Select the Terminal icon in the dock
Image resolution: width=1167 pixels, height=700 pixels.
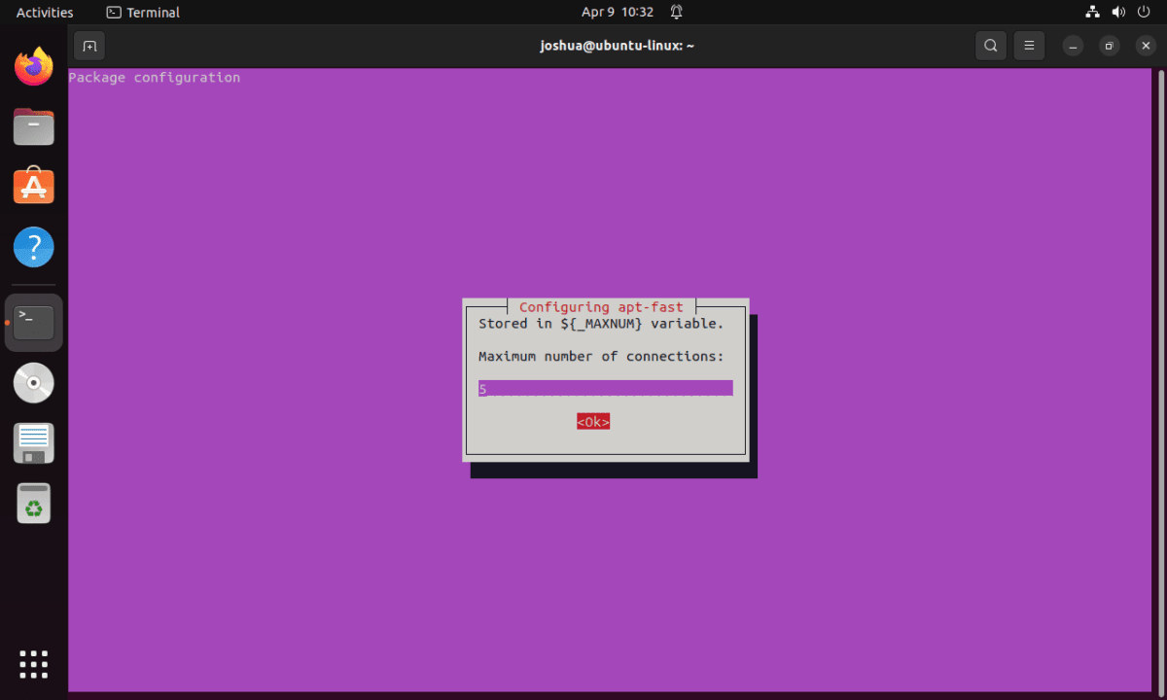[x=33, y=321]
